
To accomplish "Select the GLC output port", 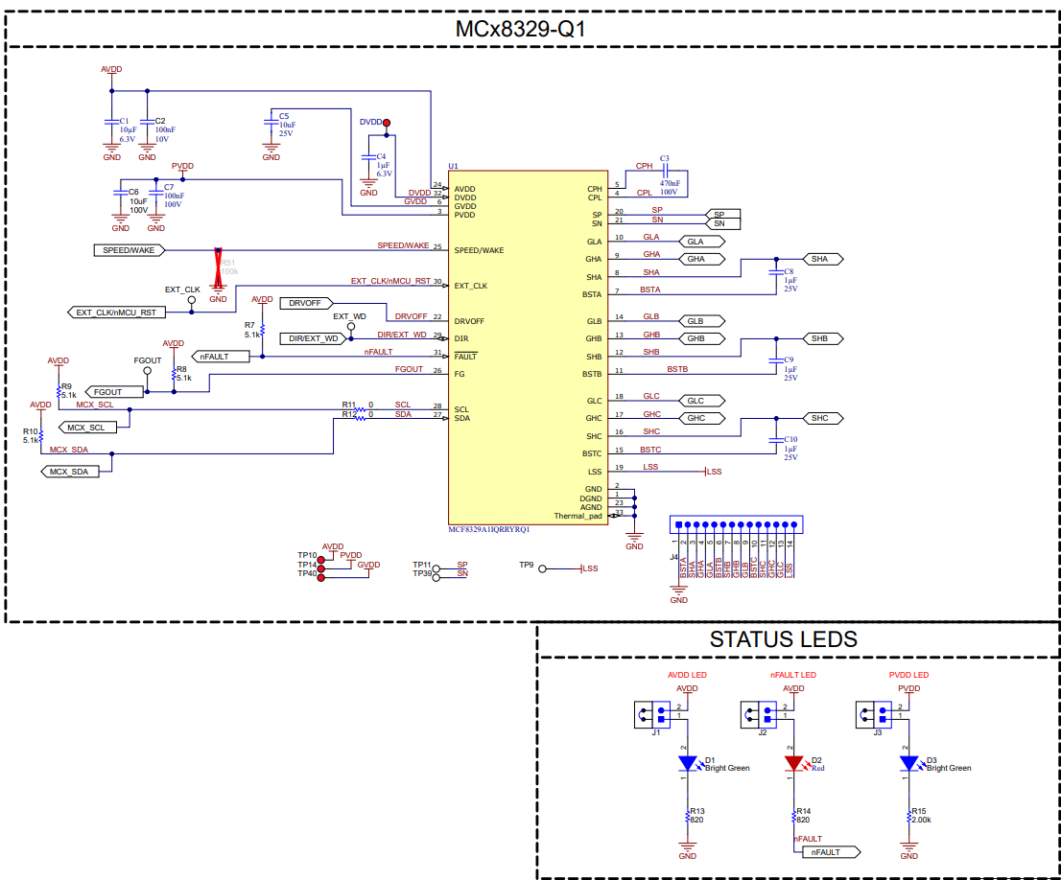I will 701,401.
